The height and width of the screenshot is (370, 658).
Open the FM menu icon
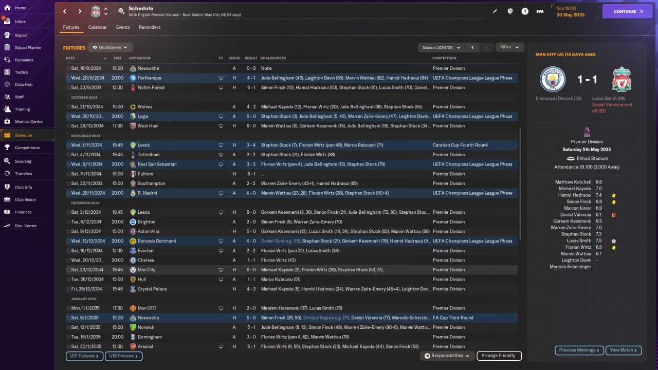tap(540, 11)
